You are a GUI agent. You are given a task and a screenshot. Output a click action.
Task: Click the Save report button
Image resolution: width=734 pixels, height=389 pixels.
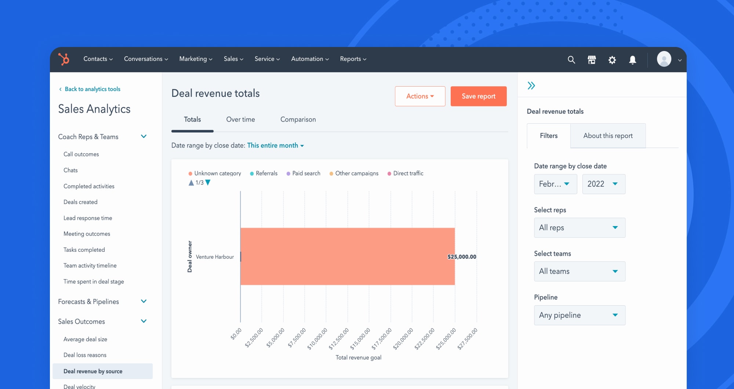(478, 96)
